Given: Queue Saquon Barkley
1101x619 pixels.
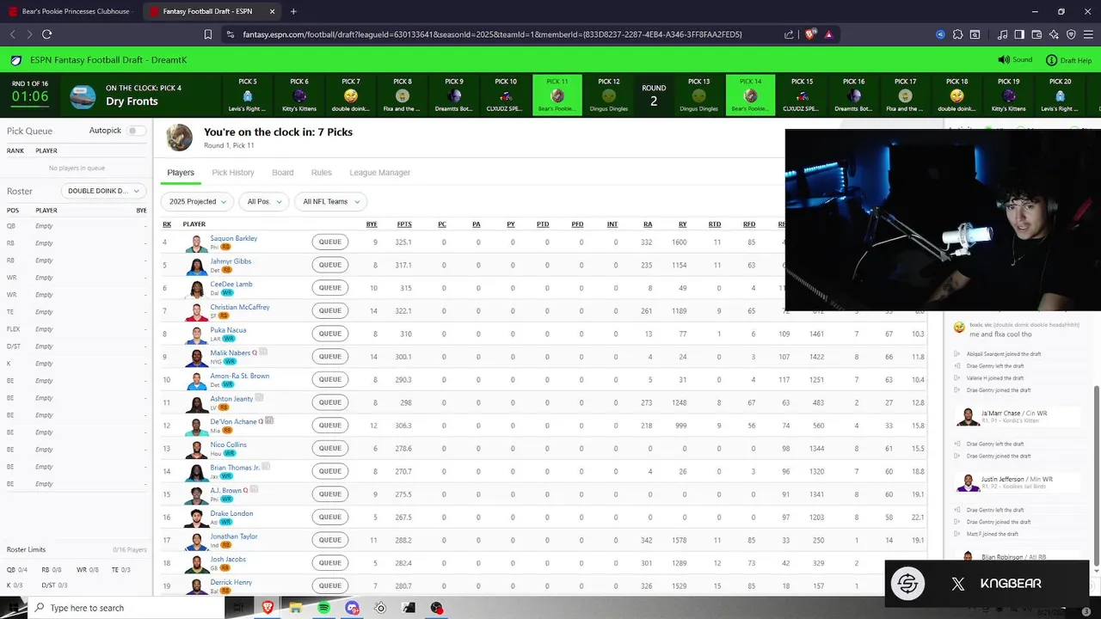Looking at the screenshot, I should point(330,242).
